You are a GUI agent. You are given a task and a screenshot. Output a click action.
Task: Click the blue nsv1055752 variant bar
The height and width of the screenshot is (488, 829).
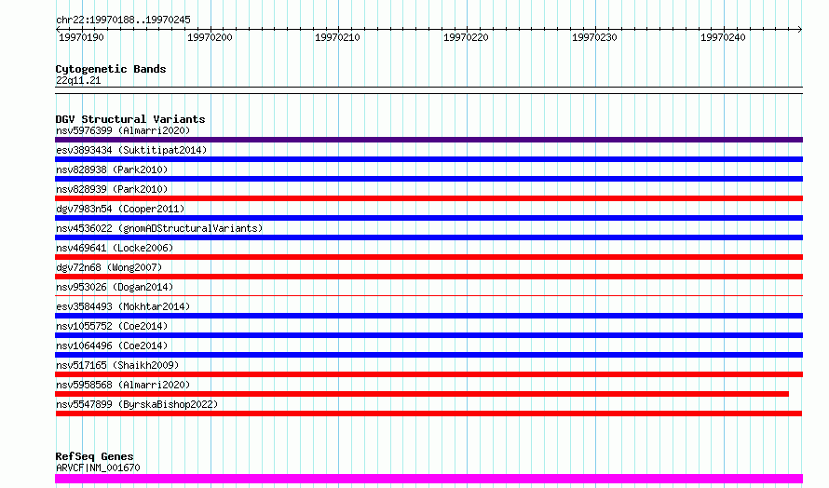pyautogui.click(x=428, y=335)
